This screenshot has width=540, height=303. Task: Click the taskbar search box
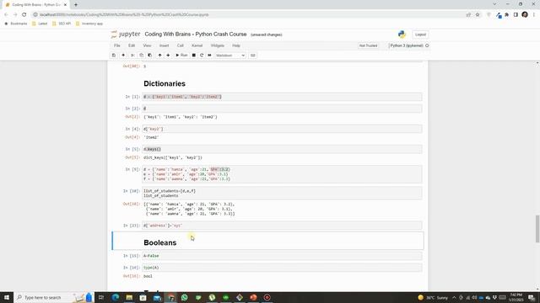(x=53, y=297)
